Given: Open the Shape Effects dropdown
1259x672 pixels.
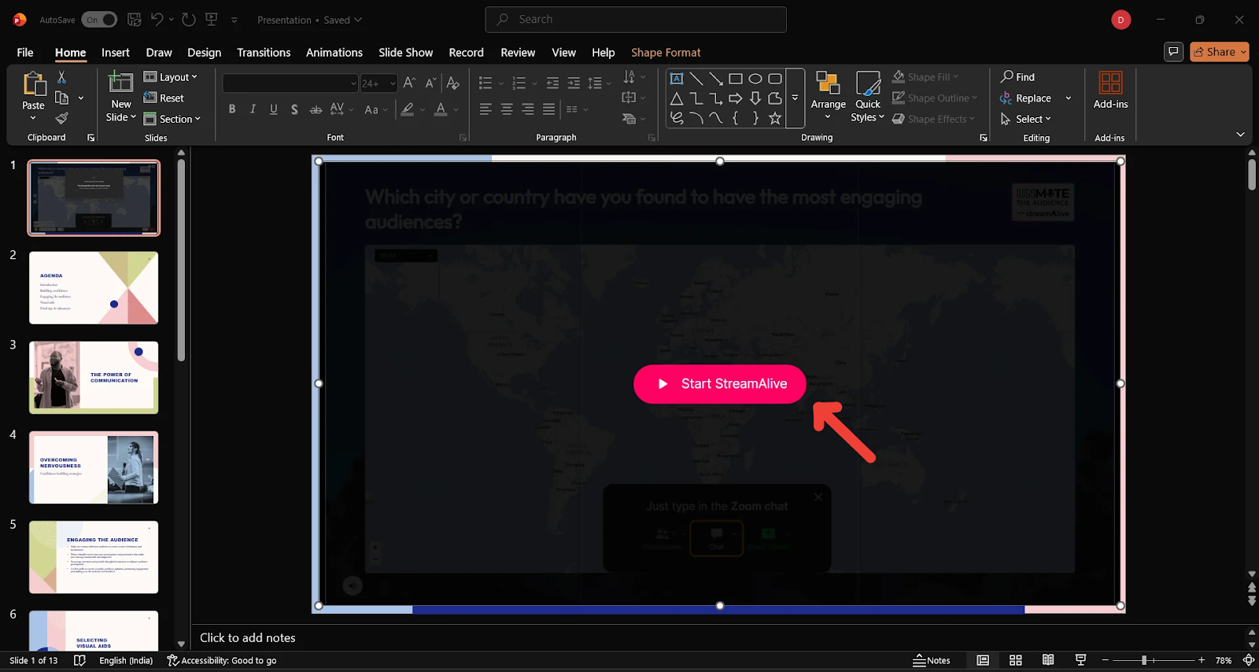Looking at the screenshot, I should pos(933,119).
